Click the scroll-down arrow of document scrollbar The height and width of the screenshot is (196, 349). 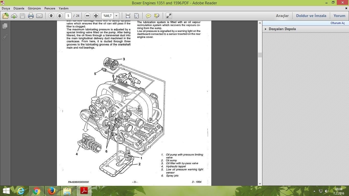click(x=260, y=183)
